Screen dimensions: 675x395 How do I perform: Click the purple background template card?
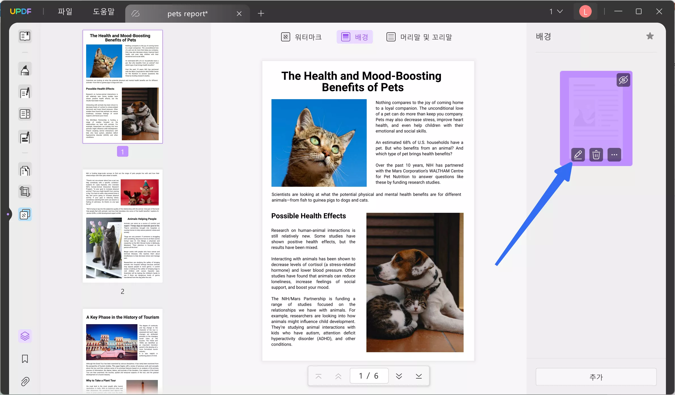(596, 118)
